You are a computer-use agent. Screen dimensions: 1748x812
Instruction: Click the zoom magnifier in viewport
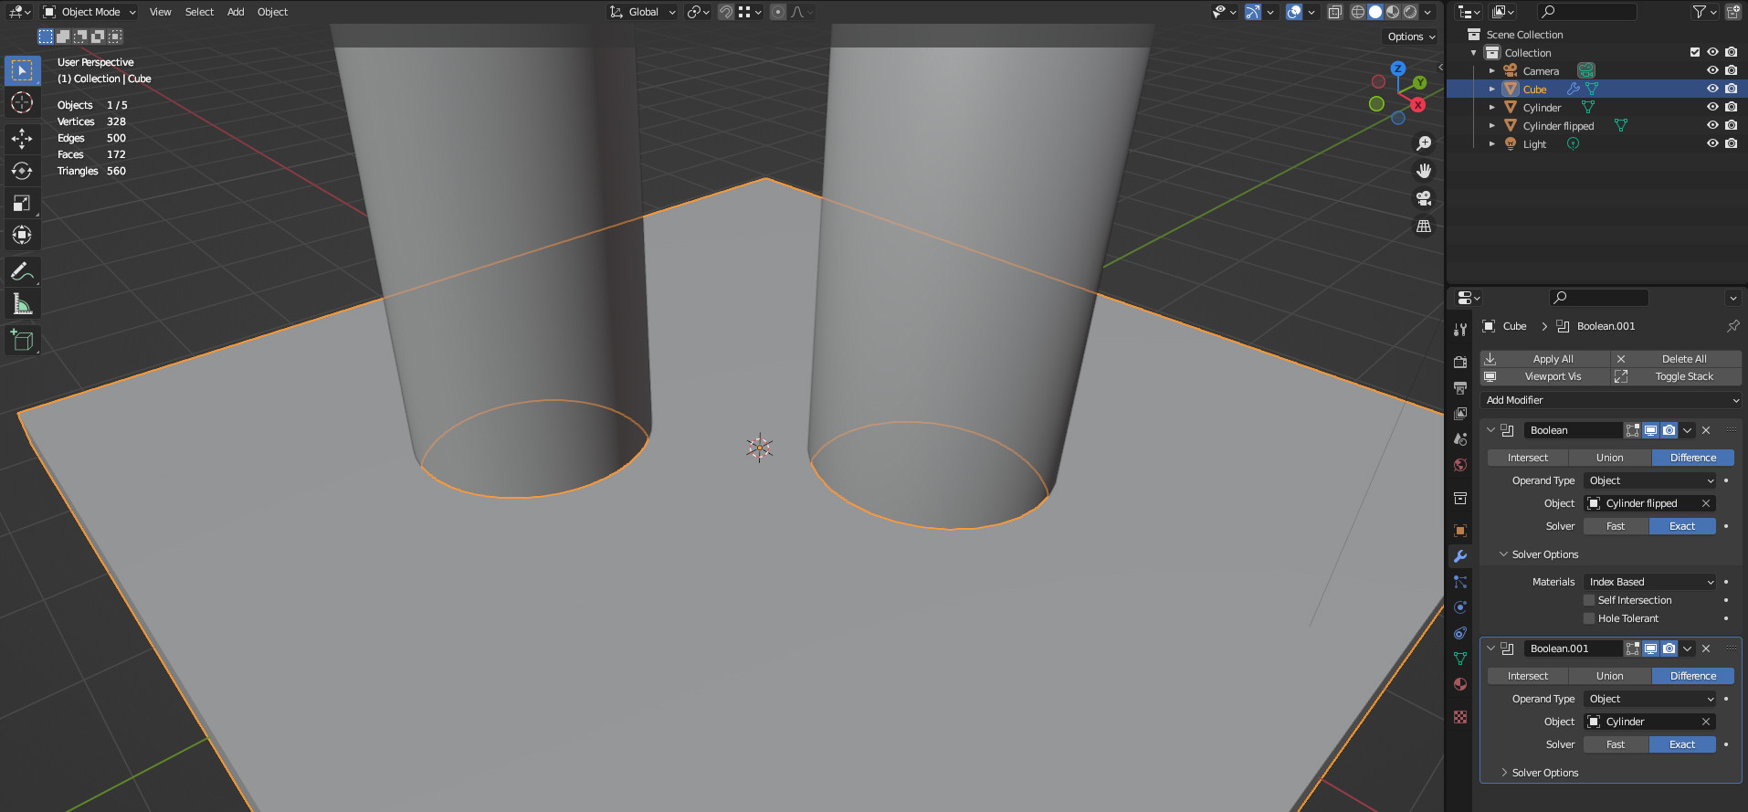tap(1424, 143)
